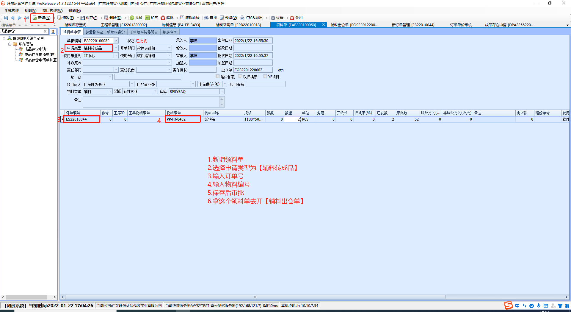Click the 备注 remarks text area
This screenshot has width=571, height=312.
pos(152,102)
